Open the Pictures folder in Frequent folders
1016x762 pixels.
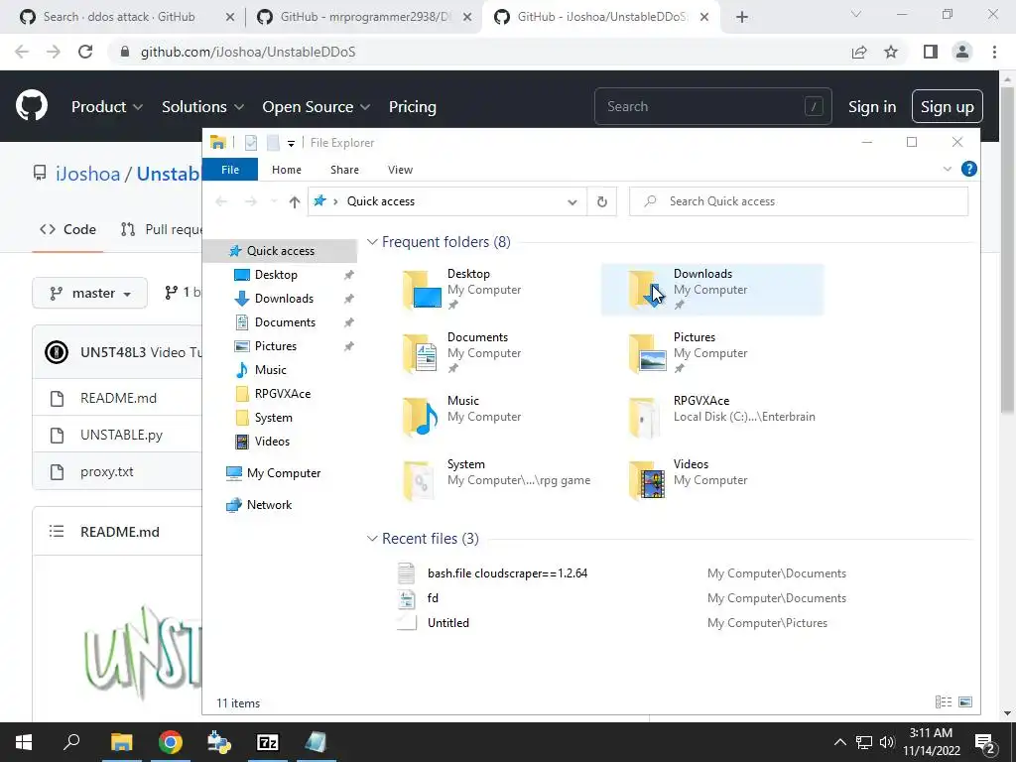click(x=712, y=352)
